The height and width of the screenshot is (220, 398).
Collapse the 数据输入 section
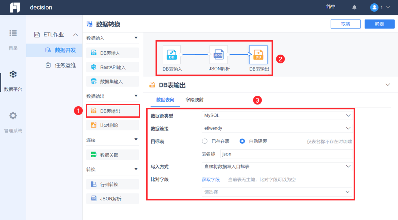pos(136,38)
